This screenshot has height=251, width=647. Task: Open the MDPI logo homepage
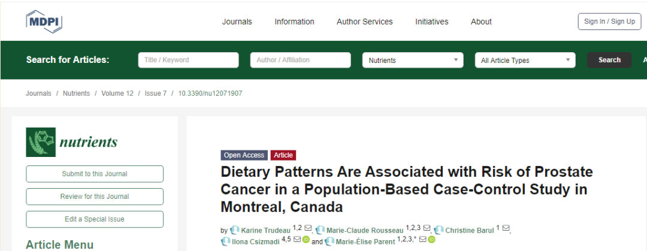point(44,22)
